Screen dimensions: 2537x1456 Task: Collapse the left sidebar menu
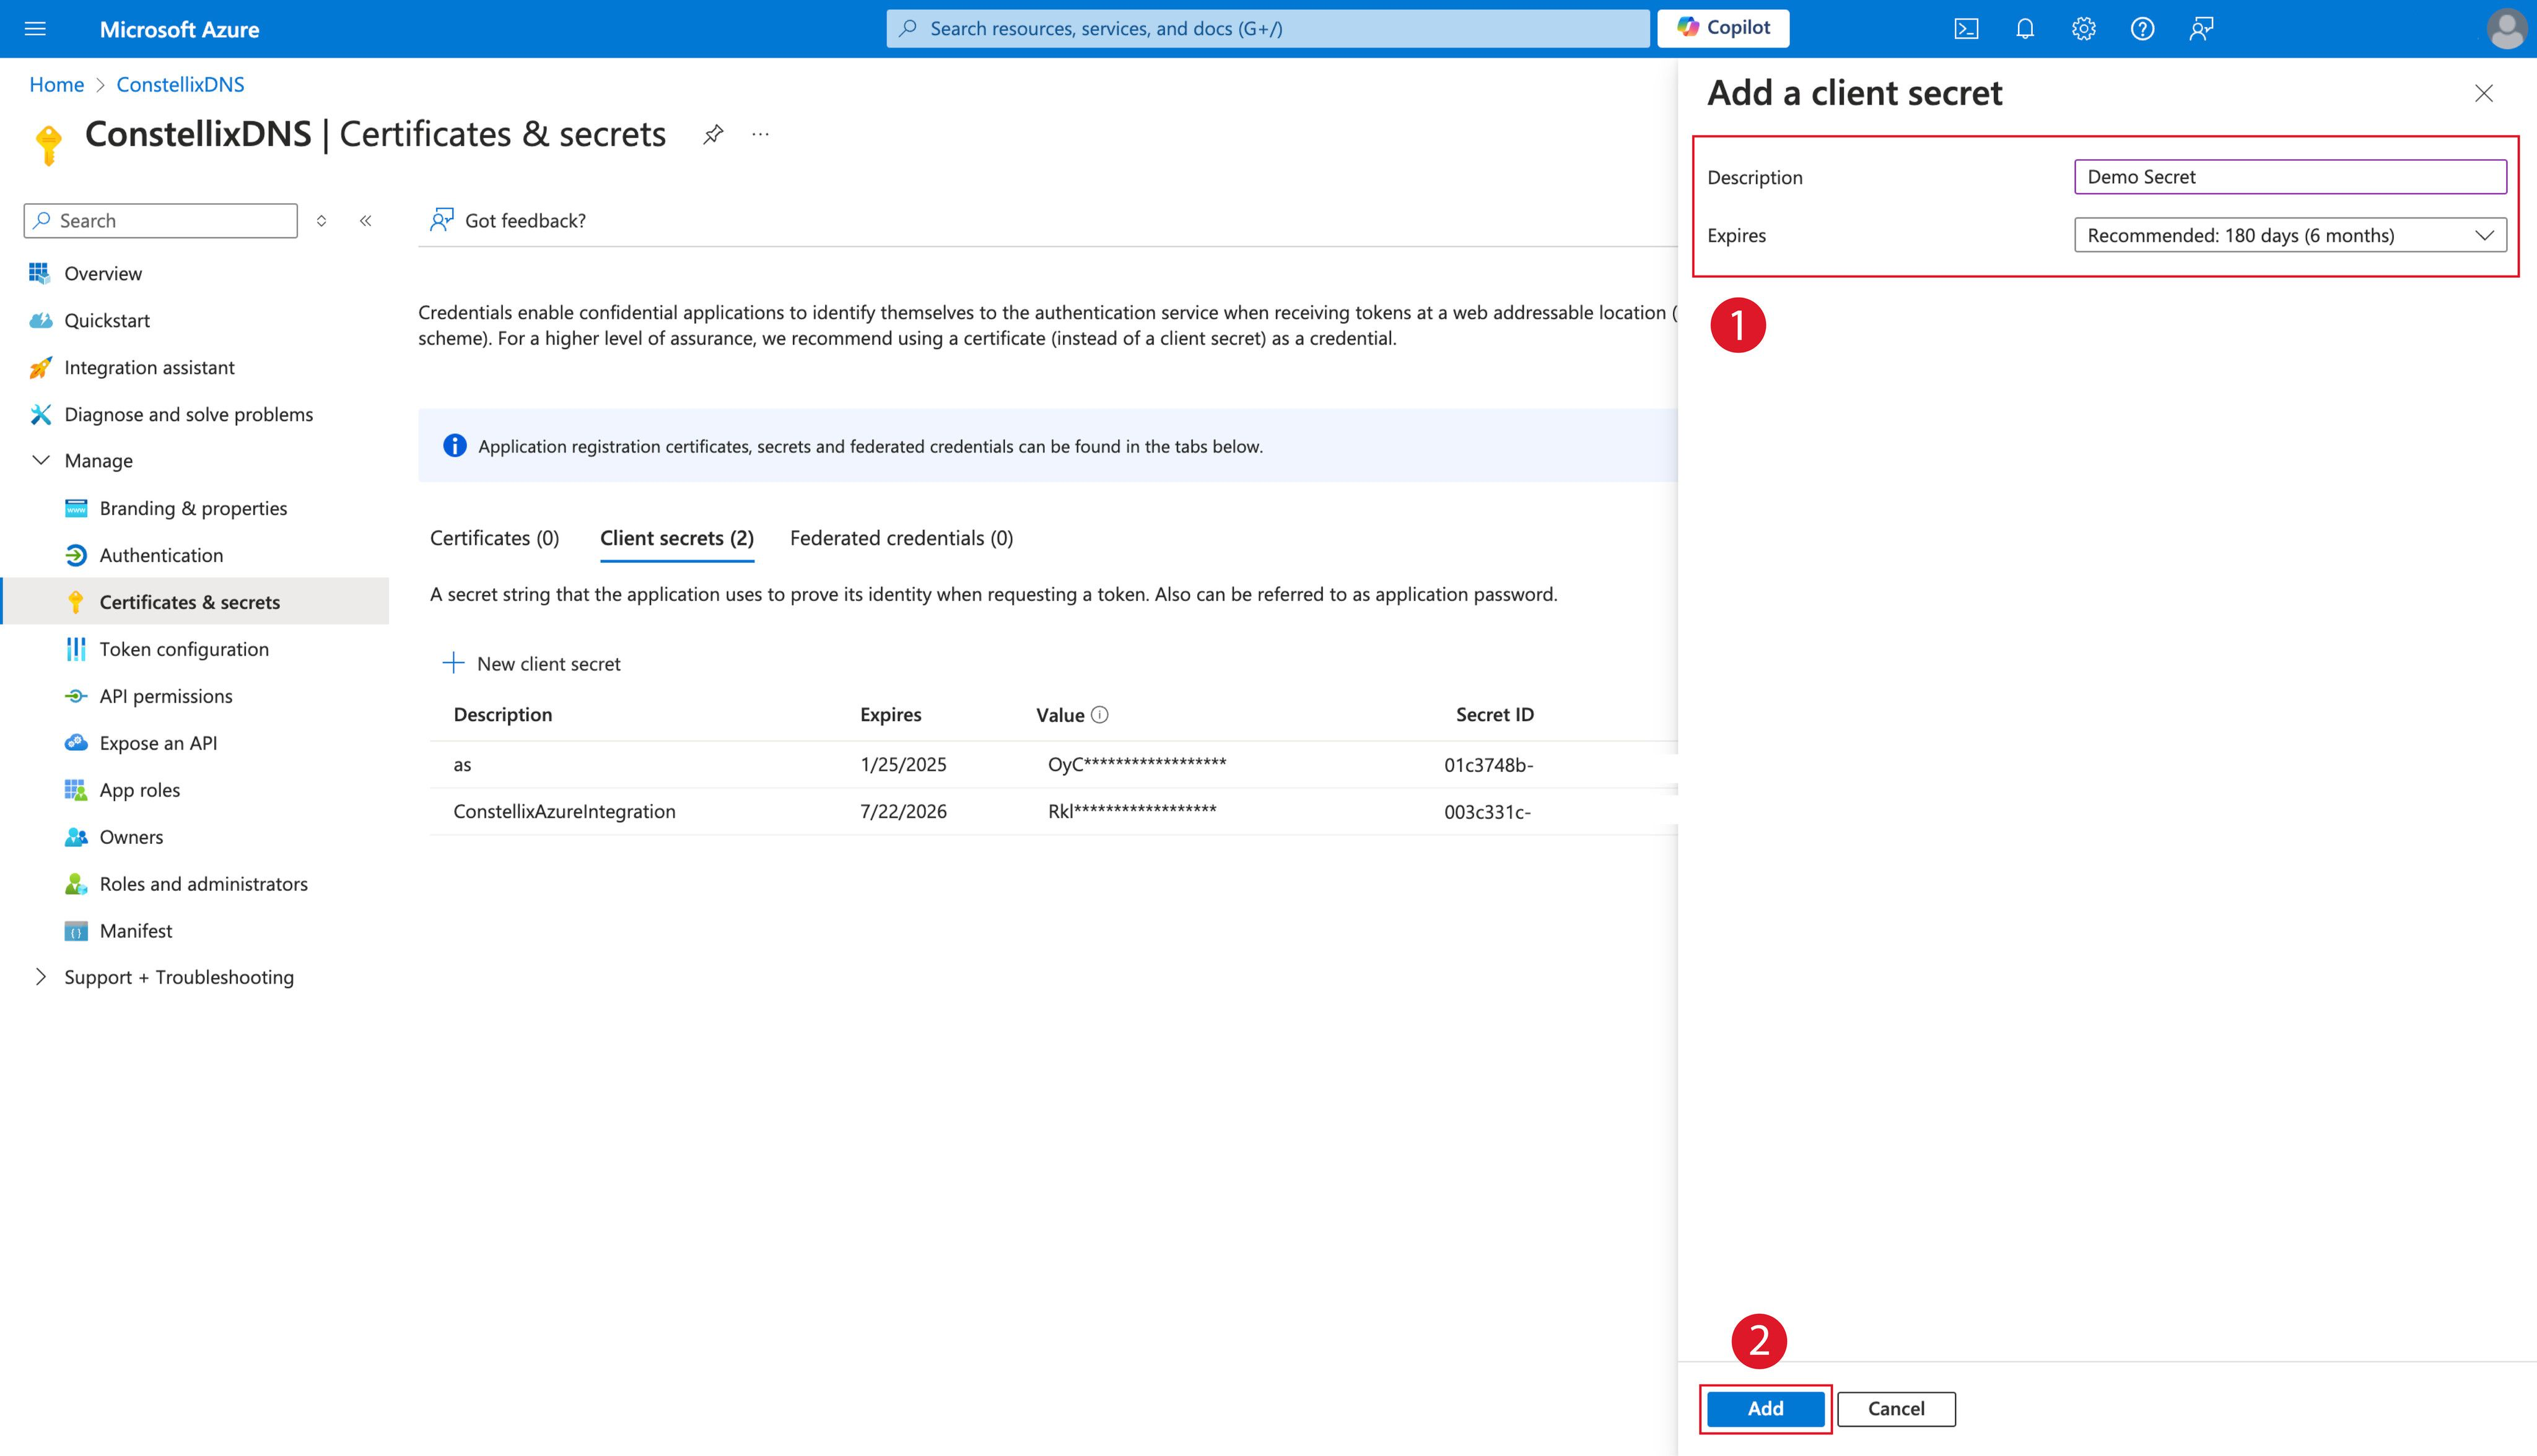tap(366, 221)
